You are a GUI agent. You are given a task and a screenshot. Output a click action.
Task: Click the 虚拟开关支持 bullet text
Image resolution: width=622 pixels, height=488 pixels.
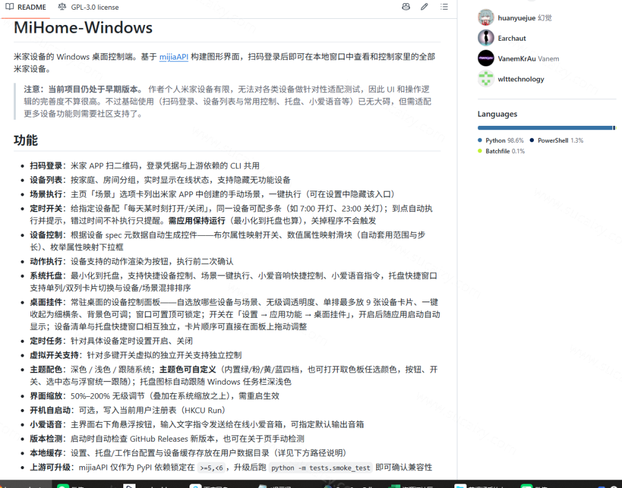(135, 355)
